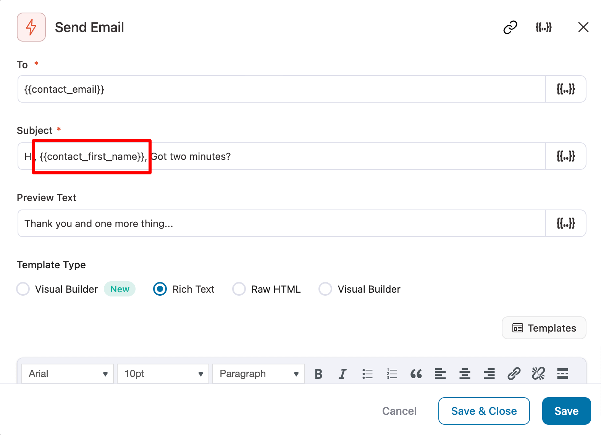
Task: Select the Visual Builder New radio option
Action: [23, 289]
